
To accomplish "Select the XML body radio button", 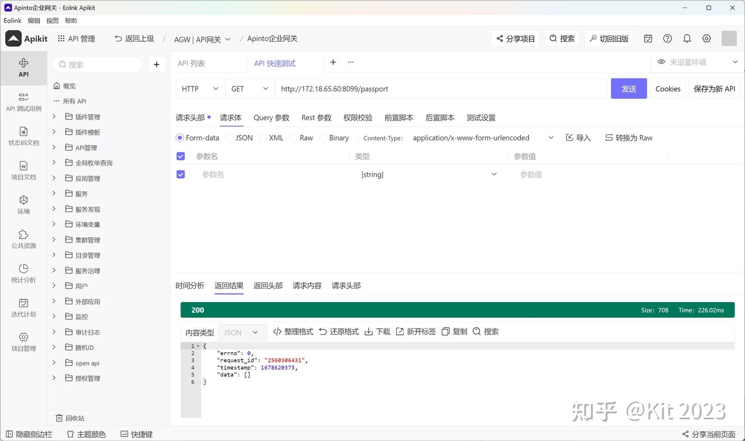I will [x=263, y=138].
